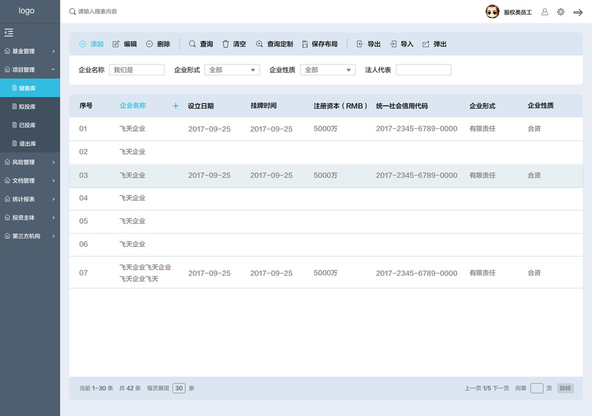
Task: Click the 第三方机构 sidebar icon
Action: (x=7, y=236)
